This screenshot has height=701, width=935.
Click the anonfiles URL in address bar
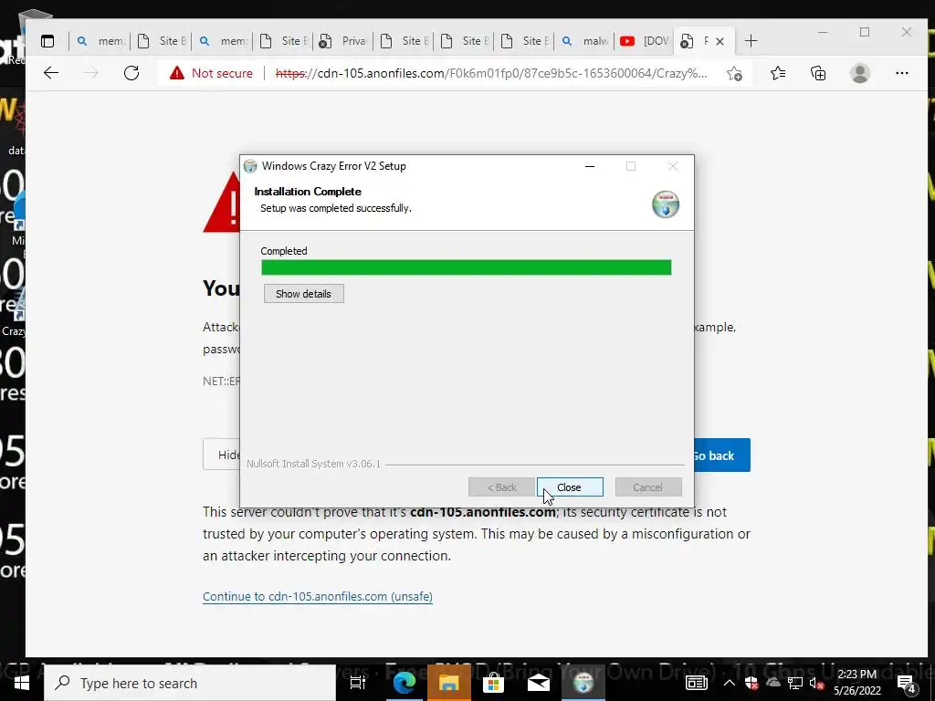pyautogui.click(x=491, y=73)
